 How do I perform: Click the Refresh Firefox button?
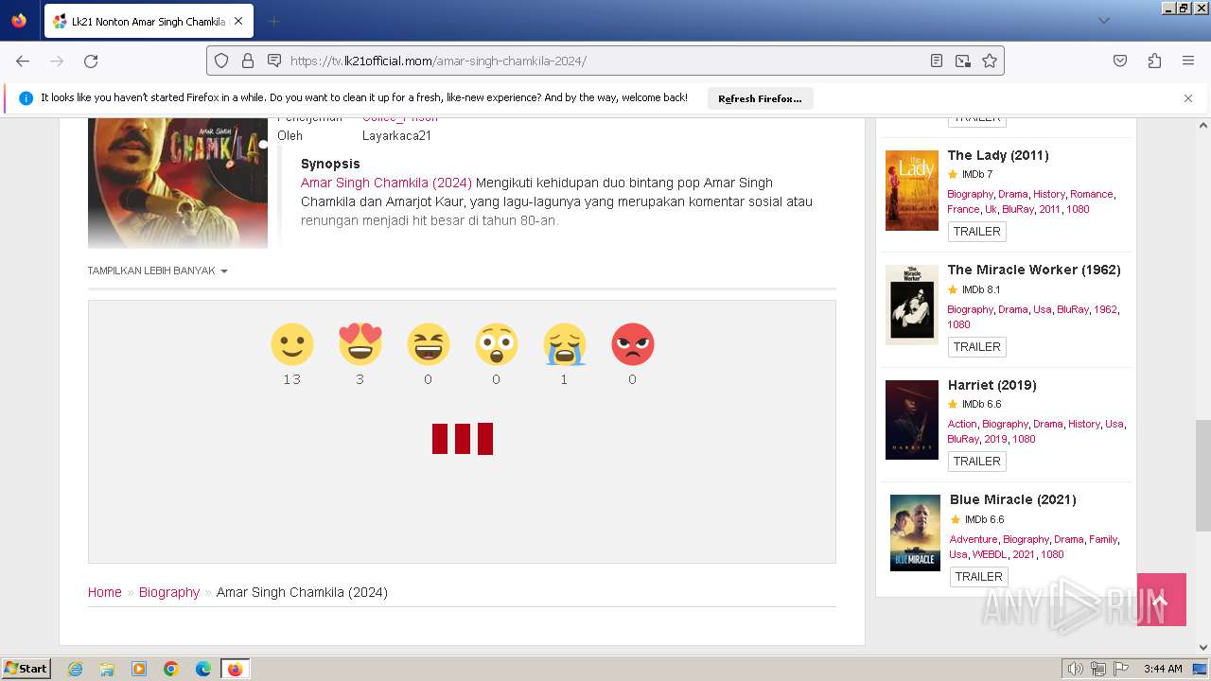pos(760,98)
